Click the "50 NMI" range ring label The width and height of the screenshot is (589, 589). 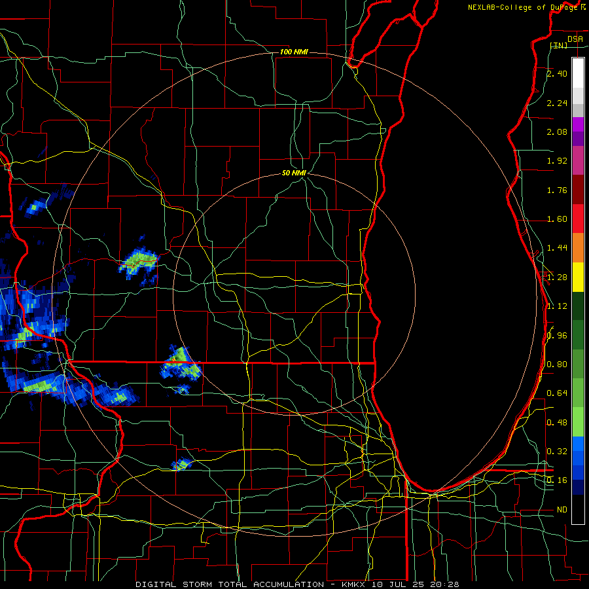294,173
